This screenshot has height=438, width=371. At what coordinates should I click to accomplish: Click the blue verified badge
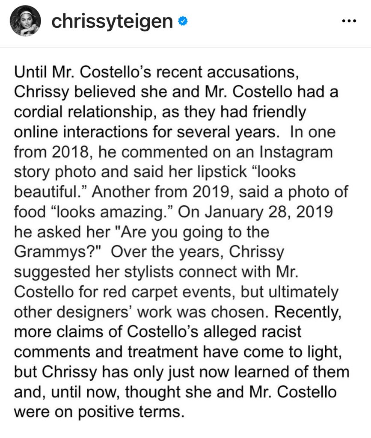(x=183, y=21)
